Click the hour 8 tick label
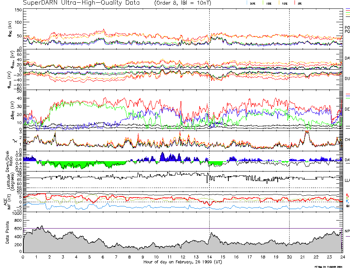The image size is (350, 268). [x=130, y=257]
